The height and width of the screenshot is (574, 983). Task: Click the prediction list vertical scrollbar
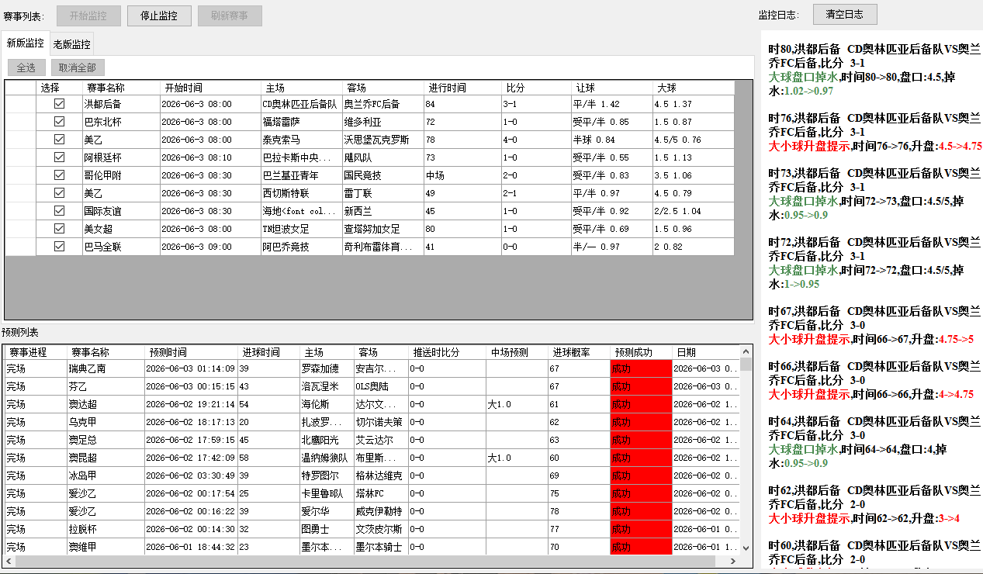[746, 450]
